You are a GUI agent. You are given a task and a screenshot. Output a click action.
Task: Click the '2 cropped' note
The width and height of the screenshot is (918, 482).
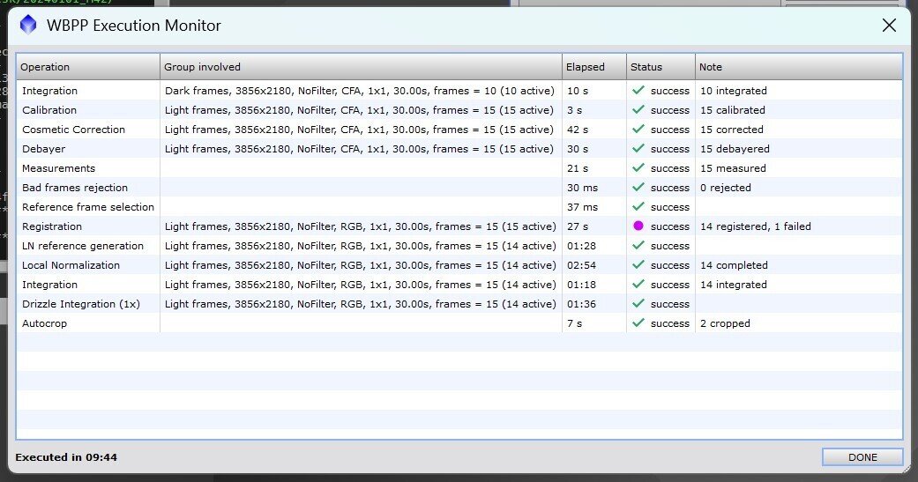[x=725, y=323]
